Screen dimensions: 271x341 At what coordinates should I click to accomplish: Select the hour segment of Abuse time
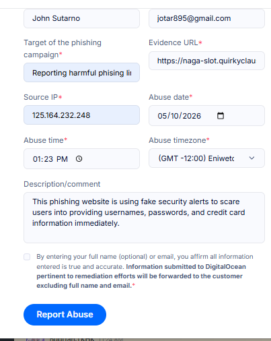click(x=37, y=159)
